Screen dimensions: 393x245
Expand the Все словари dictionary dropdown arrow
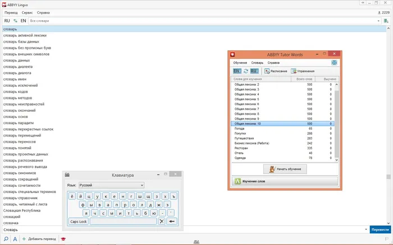[378, 21]
